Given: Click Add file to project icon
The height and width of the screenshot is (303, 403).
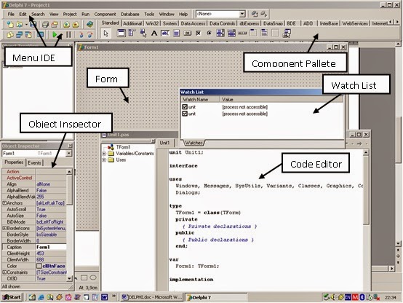Looking at the screenshot, I should click(67, 25).
